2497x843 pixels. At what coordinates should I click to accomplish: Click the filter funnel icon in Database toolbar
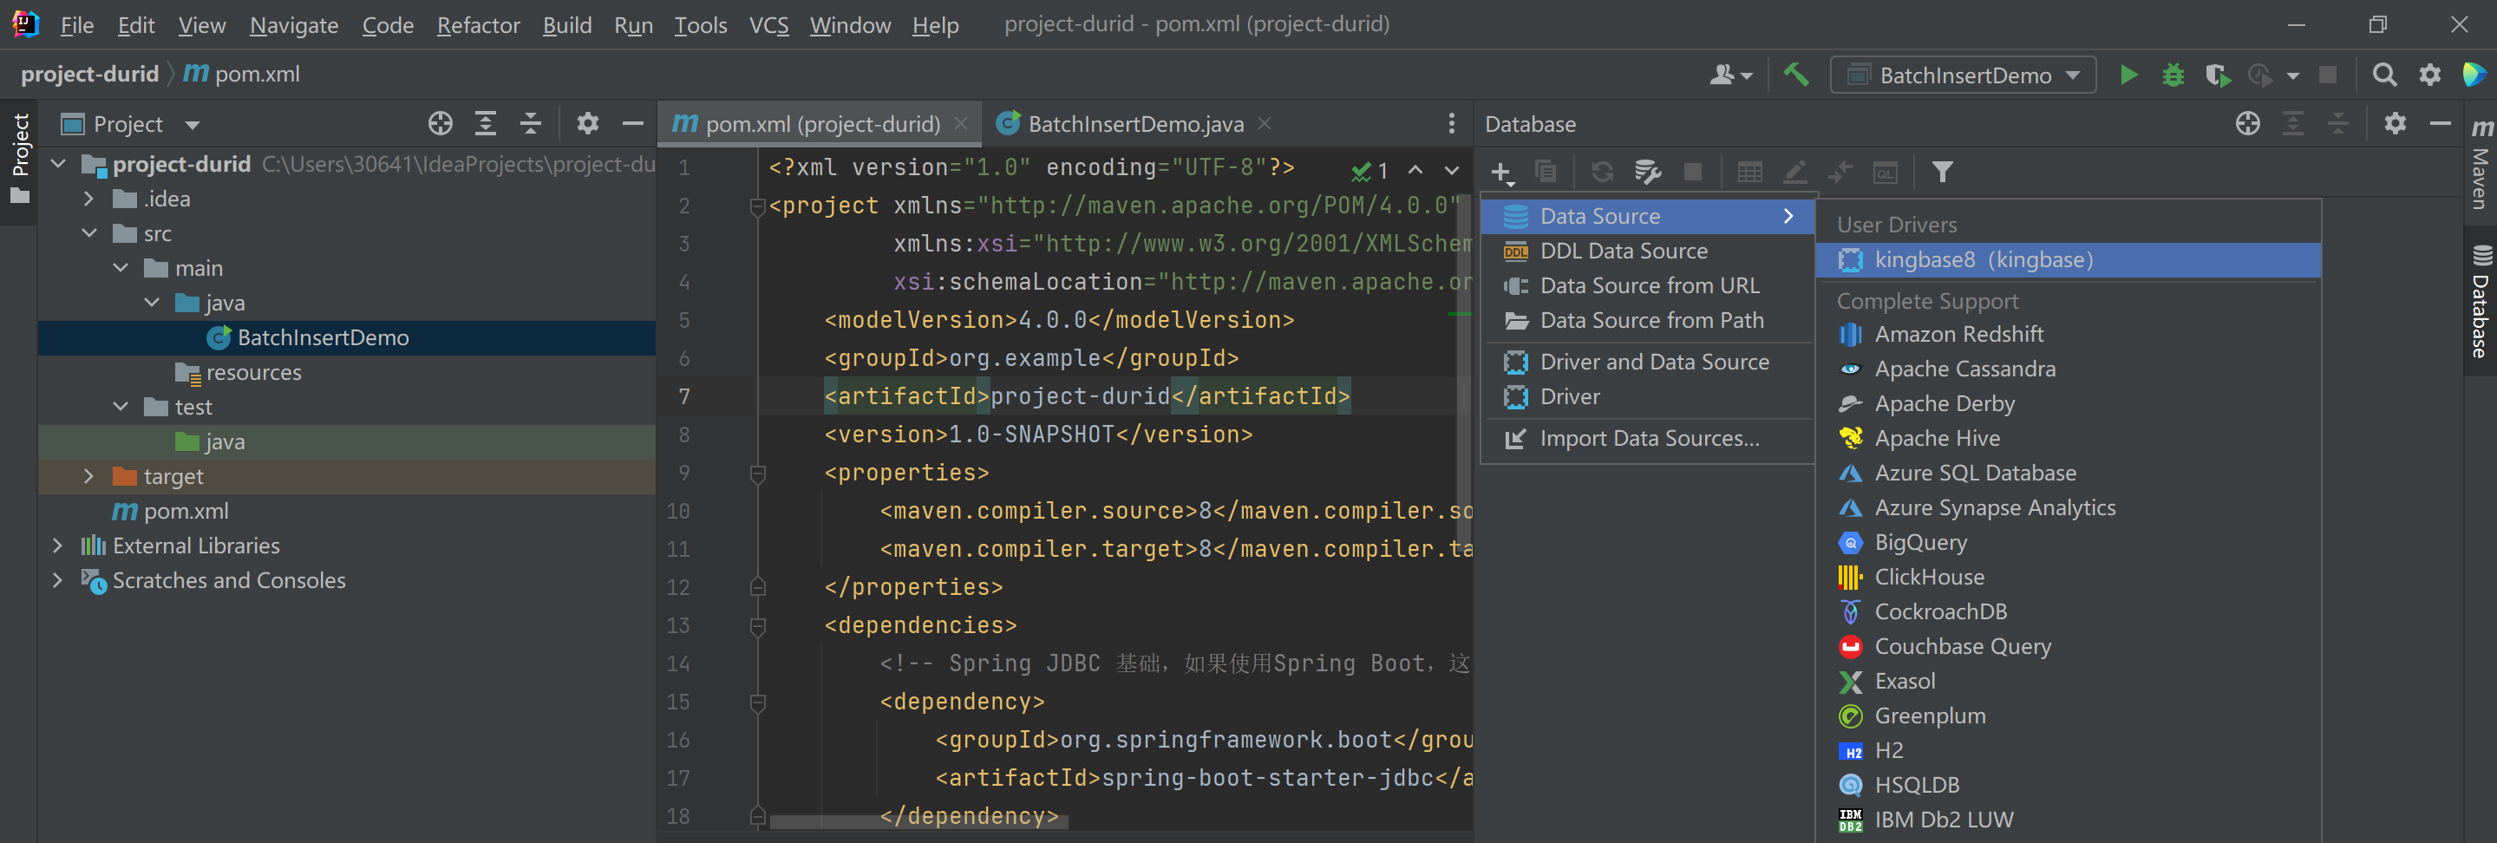pos(1942,173)
